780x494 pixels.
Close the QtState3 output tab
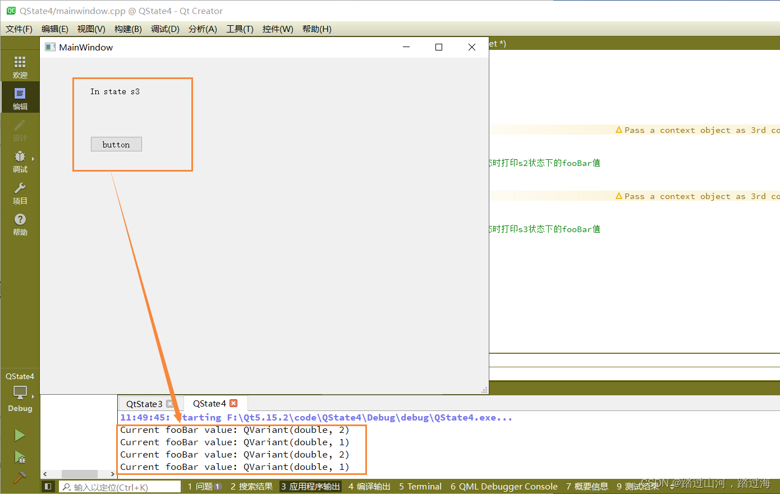170,404
